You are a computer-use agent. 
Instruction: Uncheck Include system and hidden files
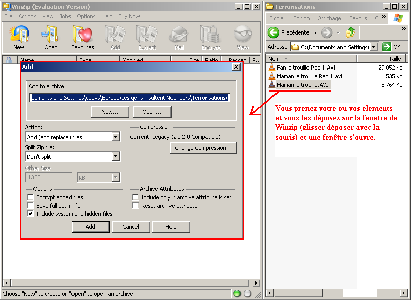(30, 214)
